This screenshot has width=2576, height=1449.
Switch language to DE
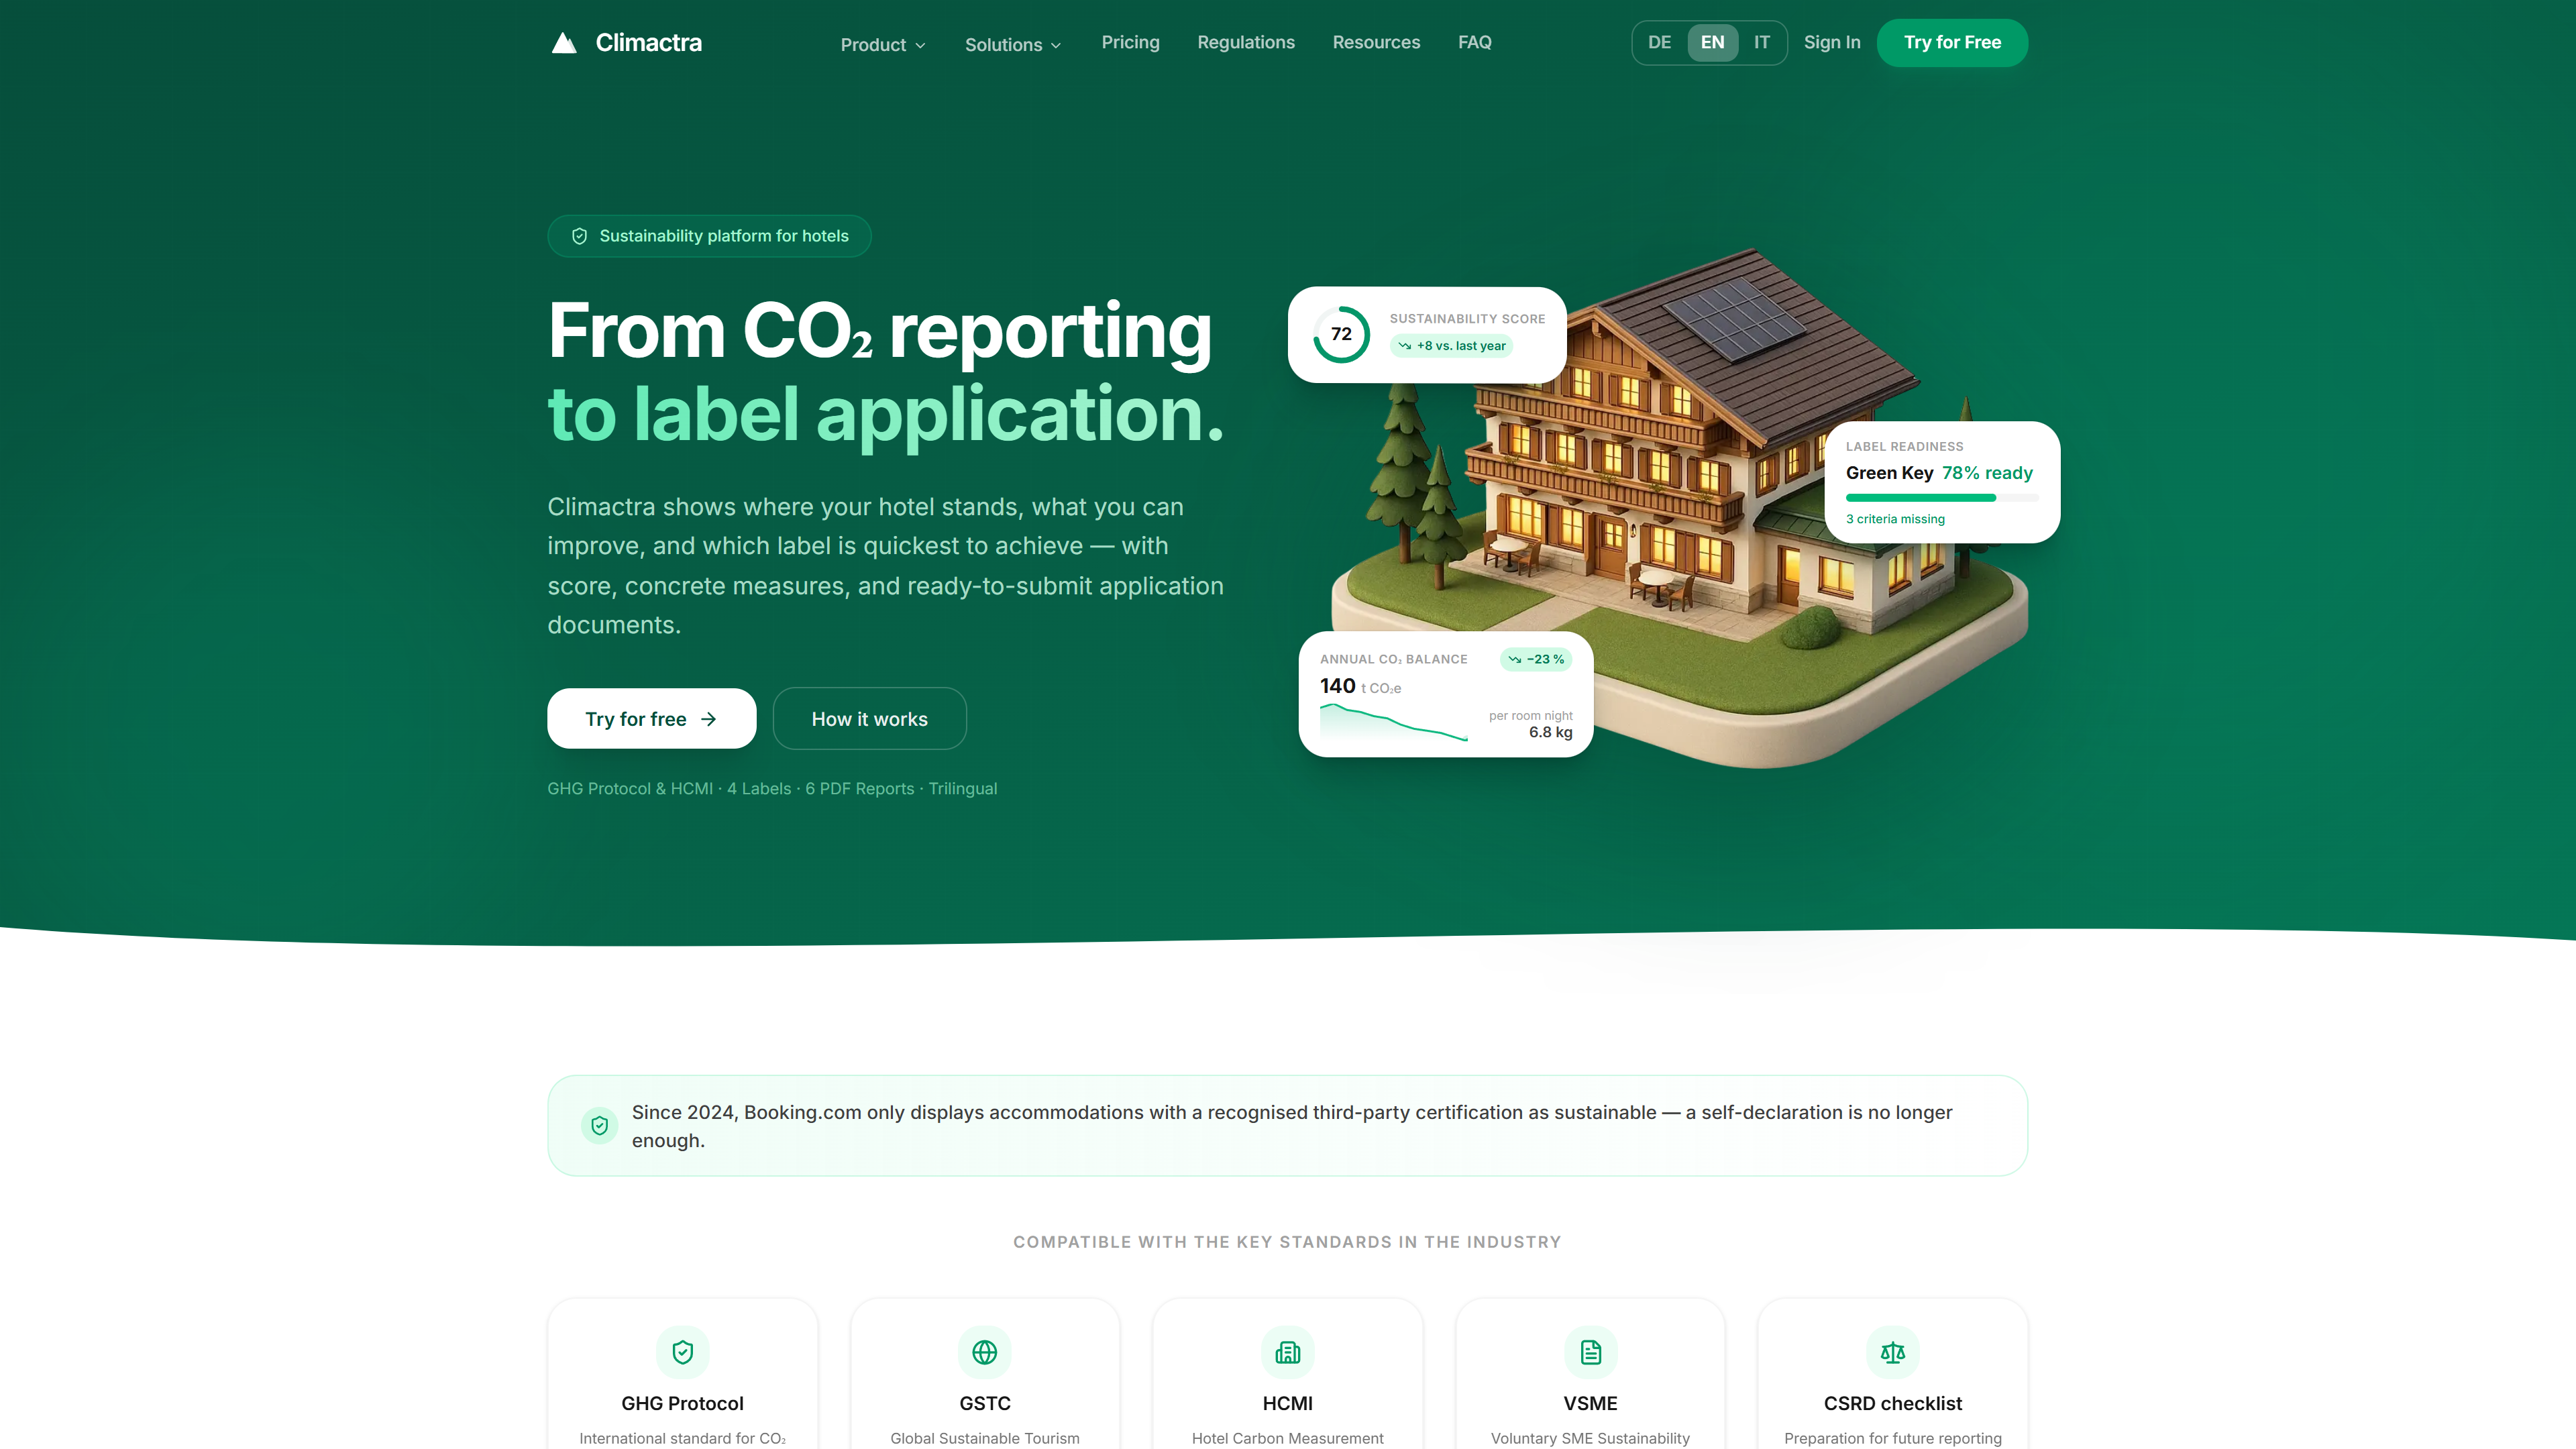click(x=1660, y=42)
